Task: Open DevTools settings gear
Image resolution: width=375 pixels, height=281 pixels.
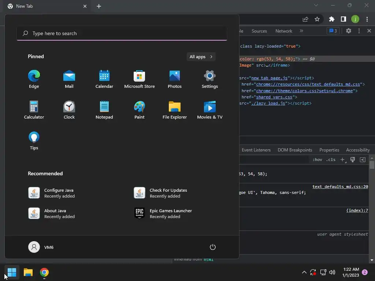Action: [x=349, y=31]
